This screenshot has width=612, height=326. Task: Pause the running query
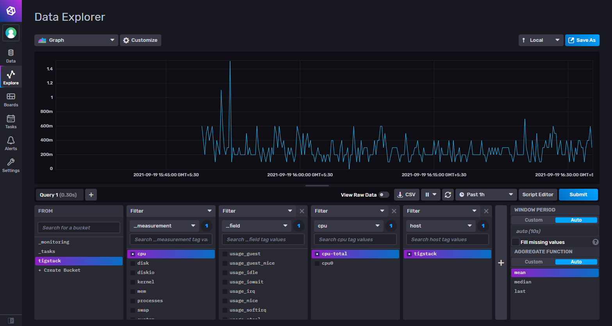[x=428, y=194]
